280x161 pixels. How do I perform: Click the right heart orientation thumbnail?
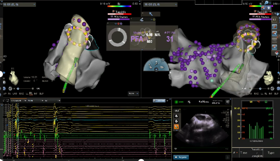coord(269,78)
